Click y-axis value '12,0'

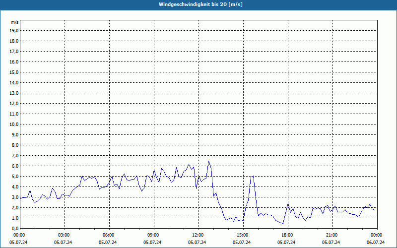coord(14,104)
